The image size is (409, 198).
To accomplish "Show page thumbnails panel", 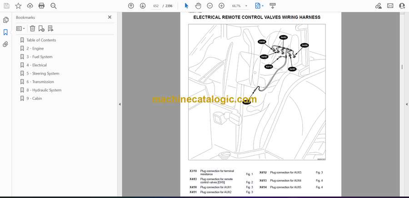I will pyautogui.click(x=5, y=20).
